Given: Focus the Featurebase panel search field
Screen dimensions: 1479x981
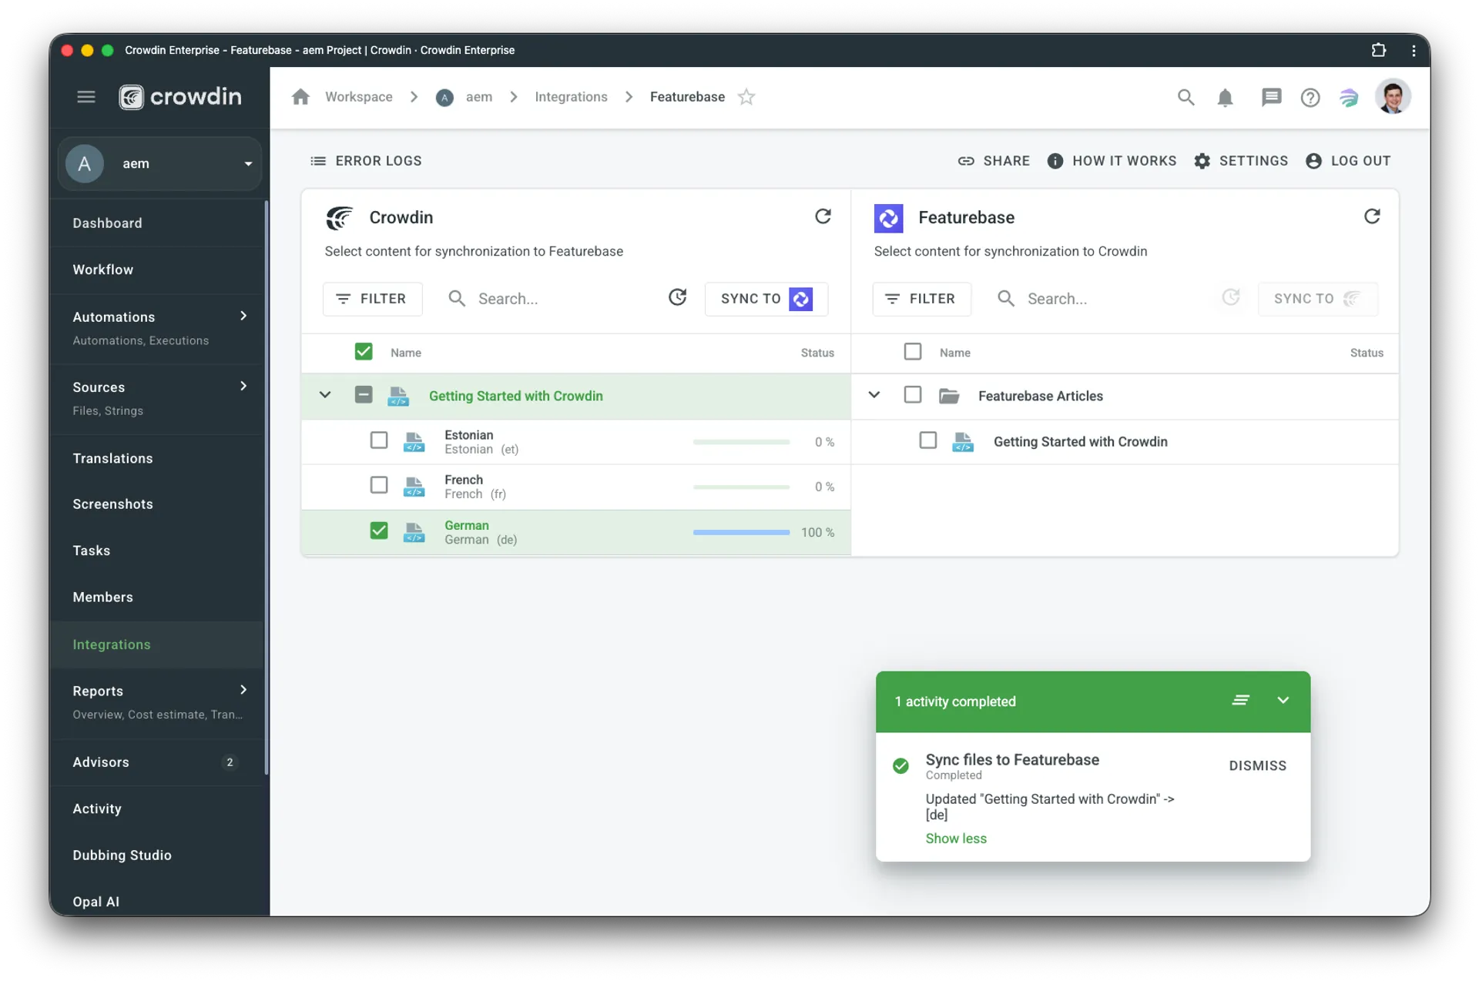Looking at the screenshot, I should point(1100,299).
